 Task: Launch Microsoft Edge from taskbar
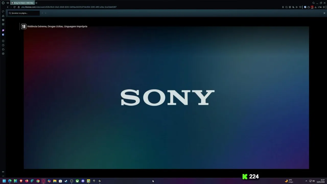(10, 181)
